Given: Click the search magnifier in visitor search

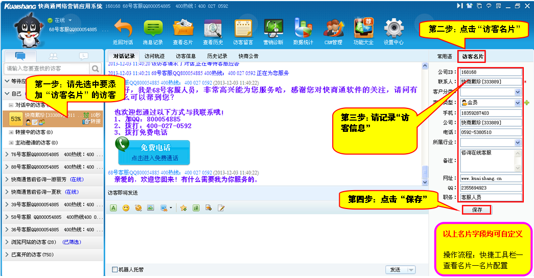Looking at the screenshot, I should click(x=96, y=68).
